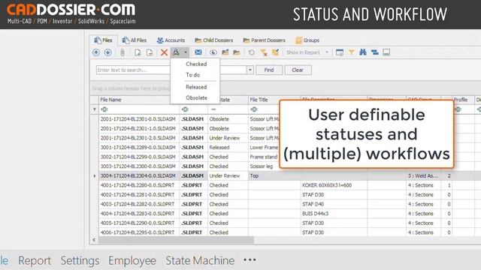The height and width of the screenshot is (270, 481).
Task: Open the Child Dossiers tab
Action: coord(213,40)
